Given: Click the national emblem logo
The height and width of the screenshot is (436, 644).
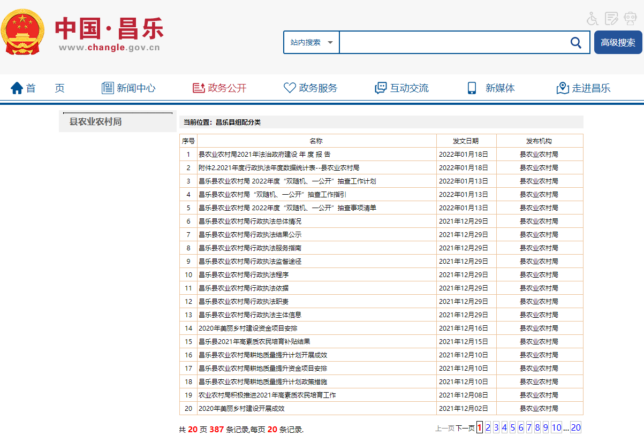Looking at the screenshot, I should [22, 32].
